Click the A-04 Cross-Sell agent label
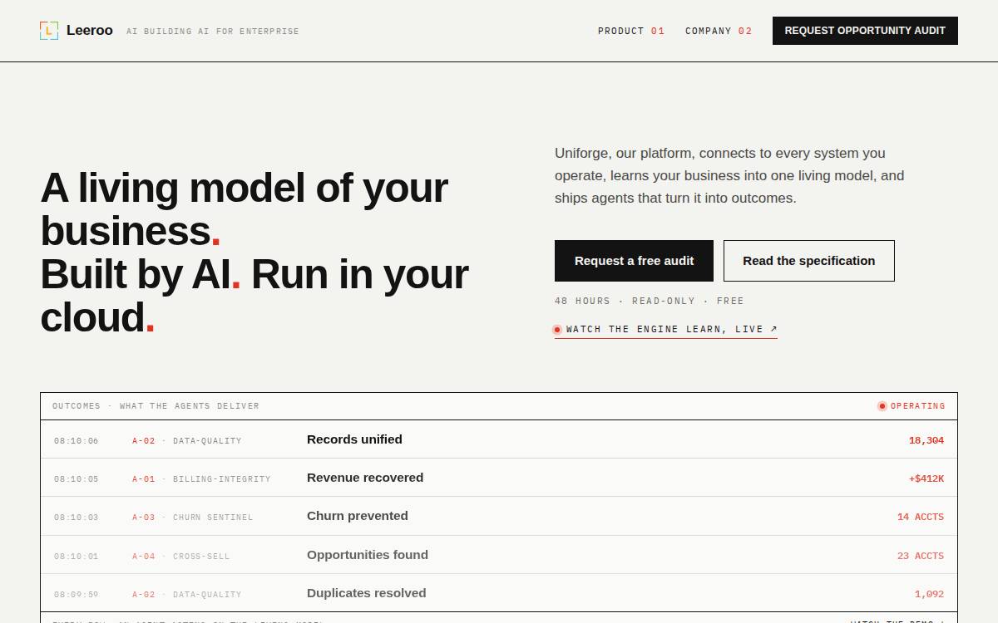 (x=180, y=557)
